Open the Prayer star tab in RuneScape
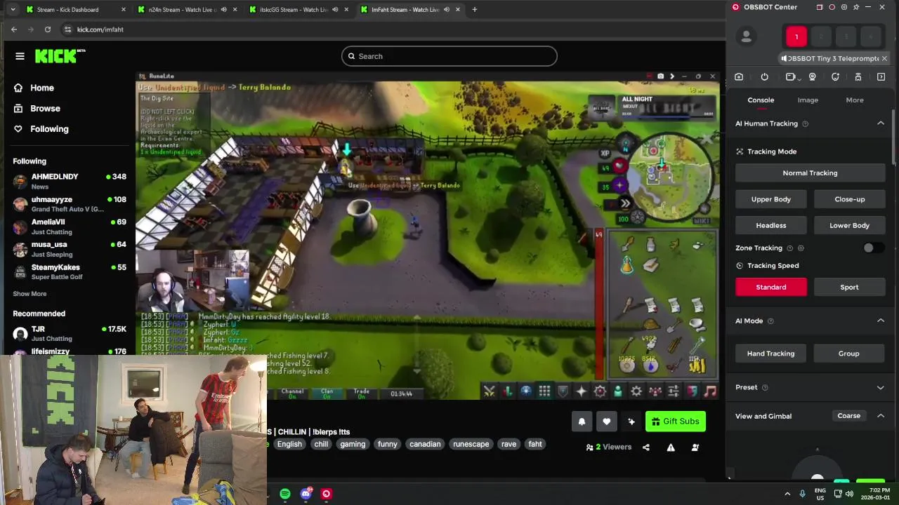Image resolution: width=899 pixels, height=505 pixels. (x=581, y=391)
